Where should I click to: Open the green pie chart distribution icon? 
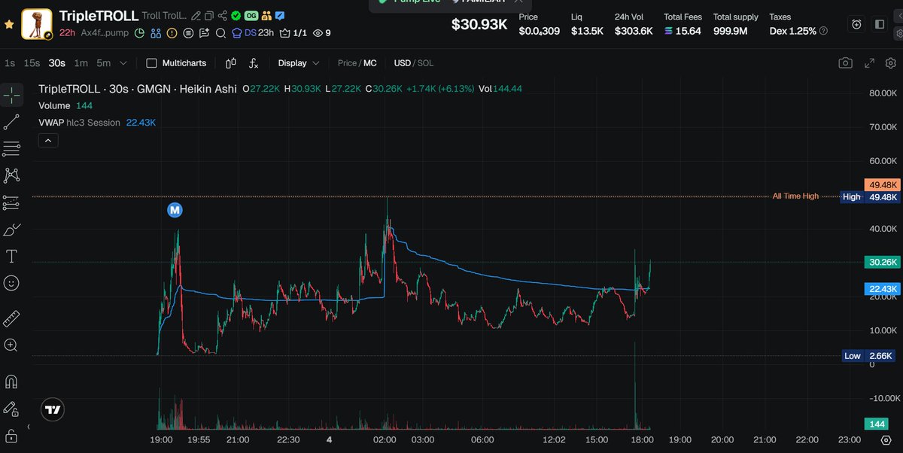click(139, 33)
